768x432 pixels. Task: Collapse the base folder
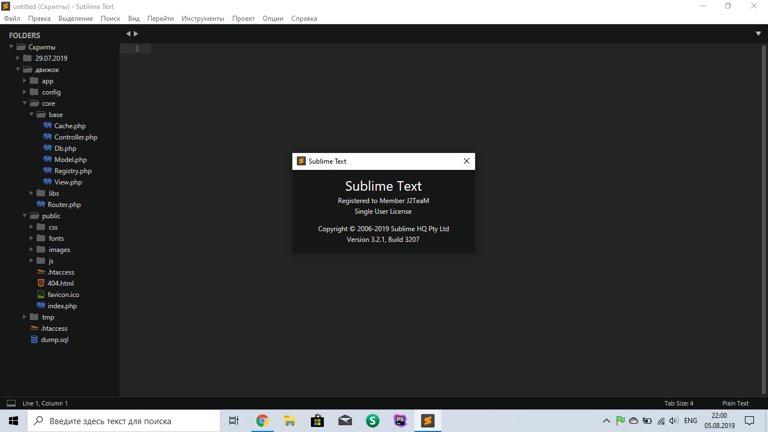coord(31,115)
